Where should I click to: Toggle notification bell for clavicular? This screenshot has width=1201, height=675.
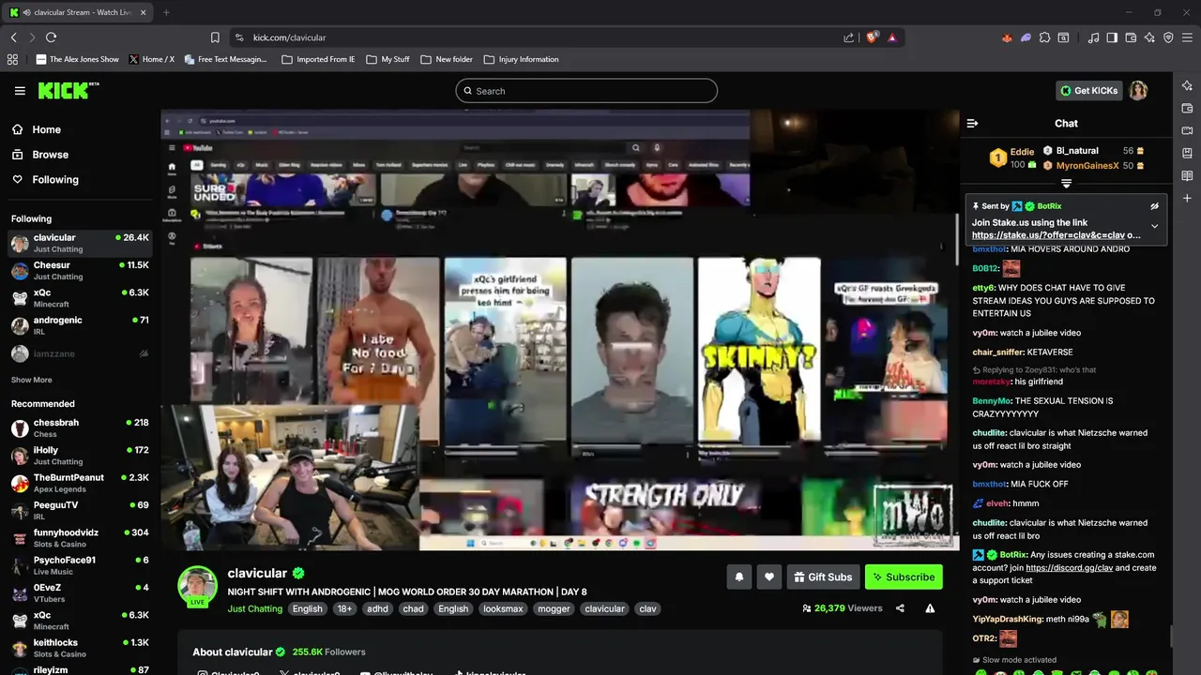point(738,577)
